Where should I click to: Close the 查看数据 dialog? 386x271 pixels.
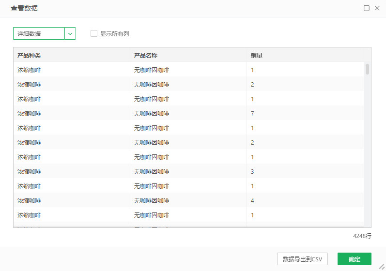coord(377,8)
